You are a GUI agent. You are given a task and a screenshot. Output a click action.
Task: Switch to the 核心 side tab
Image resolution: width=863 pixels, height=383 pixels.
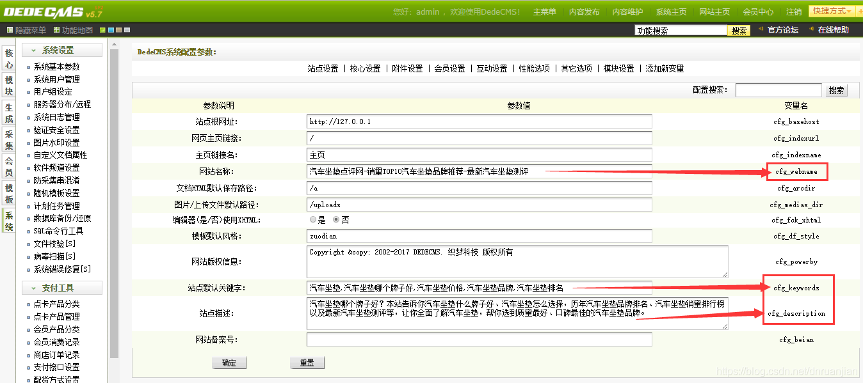(x=9, y=59)
